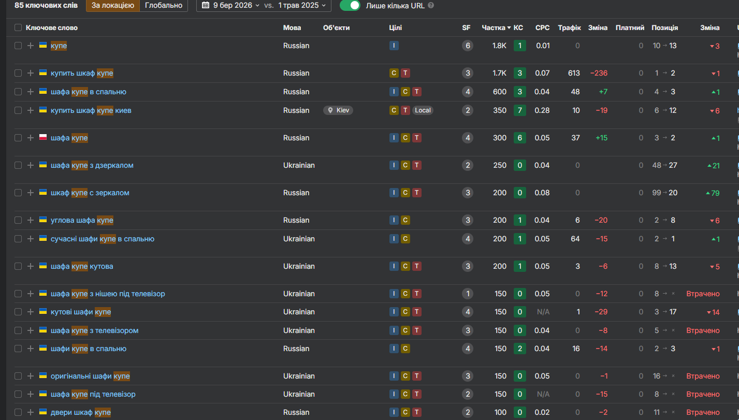Click plus icon for шафа купе з дзеркалом
The width and height of the screenshot is (739, 420).
pyautogui.click(x=30, y=165)
